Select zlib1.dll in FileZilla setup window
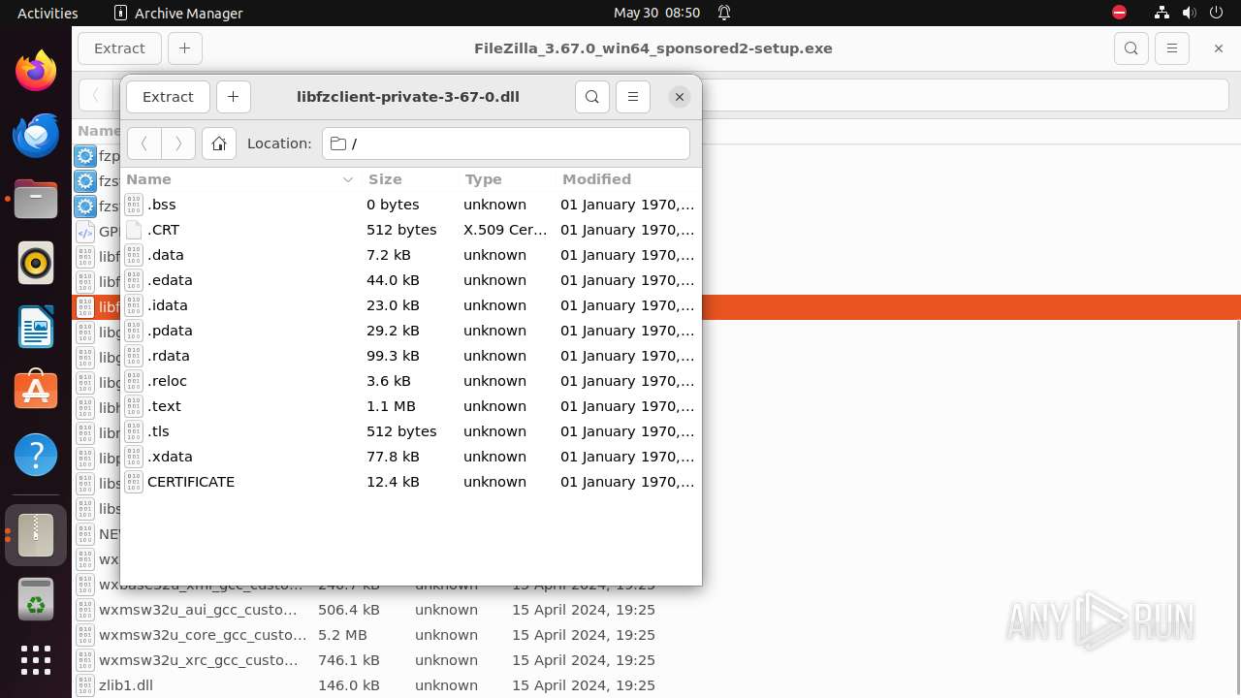1241x698 pixels. [x=656, y=685]
